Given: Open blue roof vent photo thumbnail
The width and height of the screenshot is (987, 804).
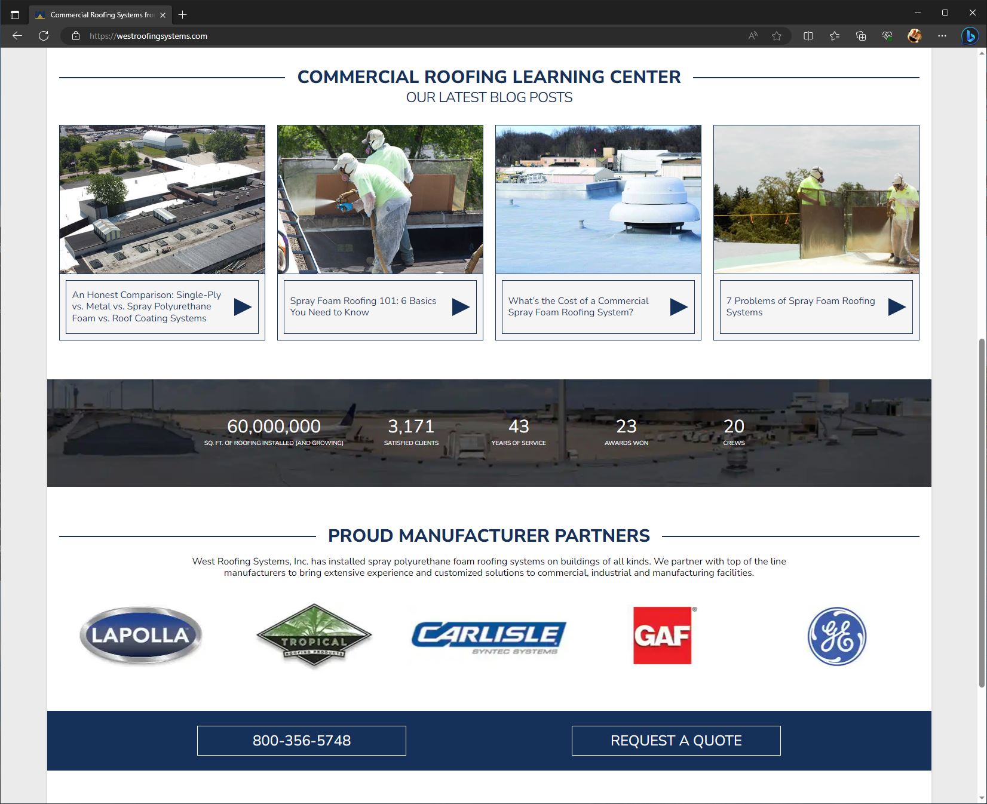Looking at the screenshot, I should pyautogui.click(x=598, y=200).
